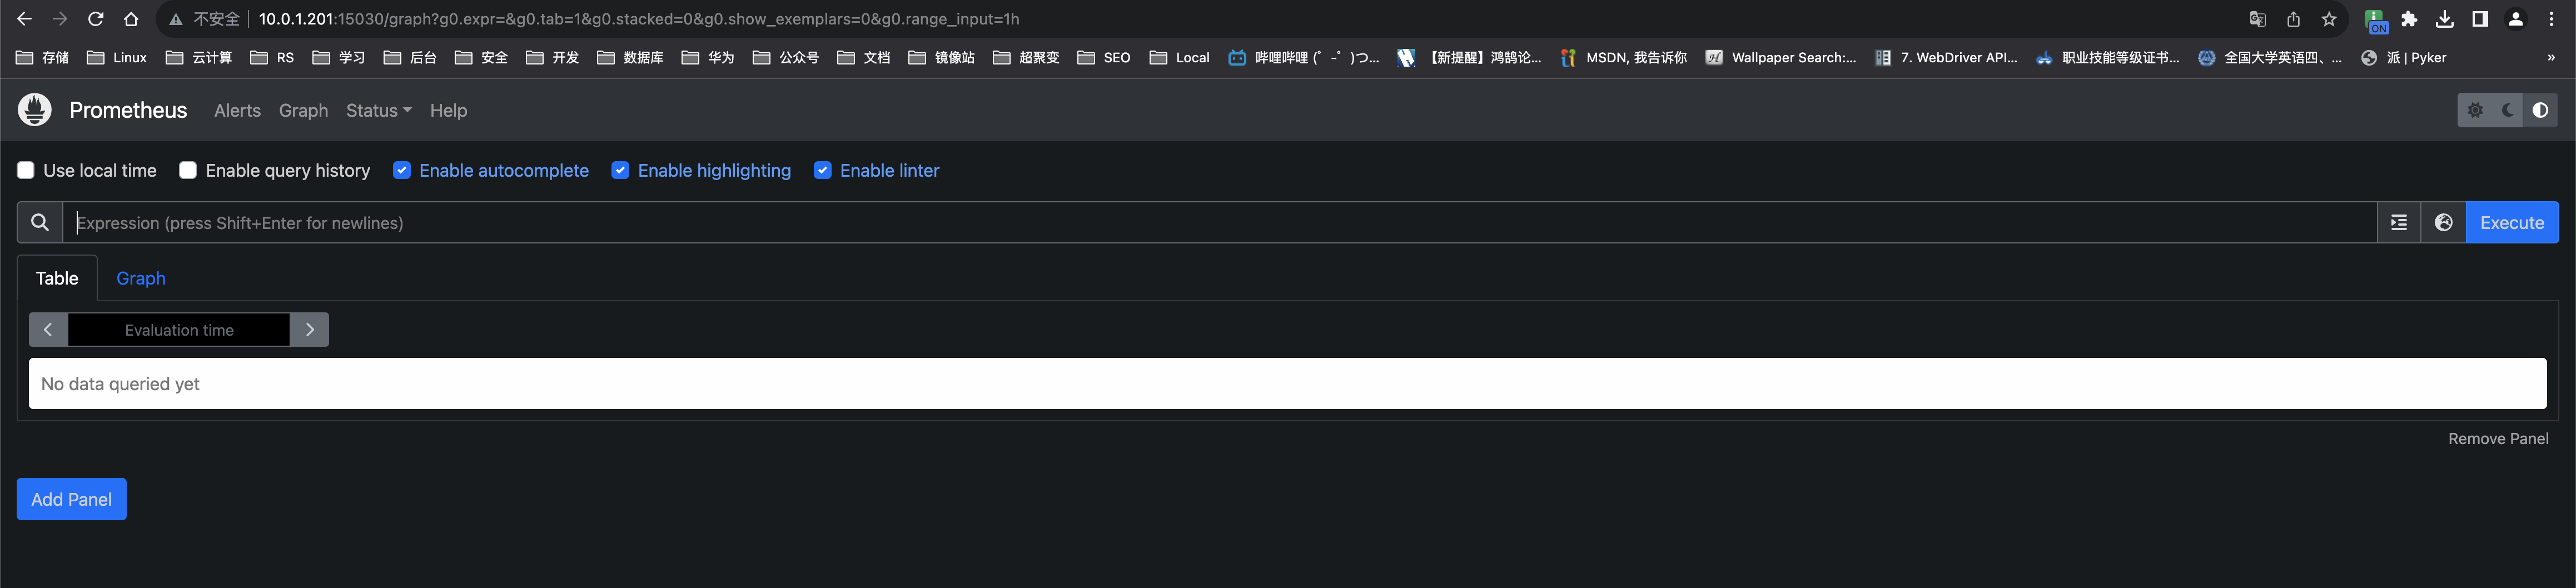Open the 7. WebDriver API bookmark
2576x588 pixels.
pyautogui.click(x=1946, y=58)
